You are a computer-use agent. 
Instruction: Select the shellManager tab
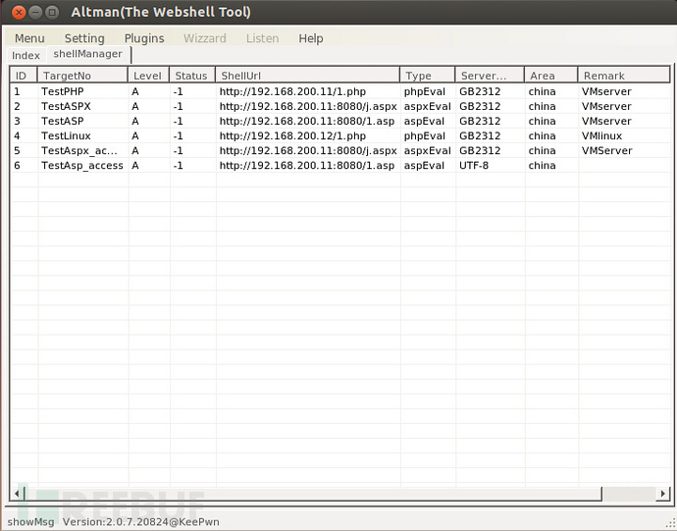(x=87, y=54)
